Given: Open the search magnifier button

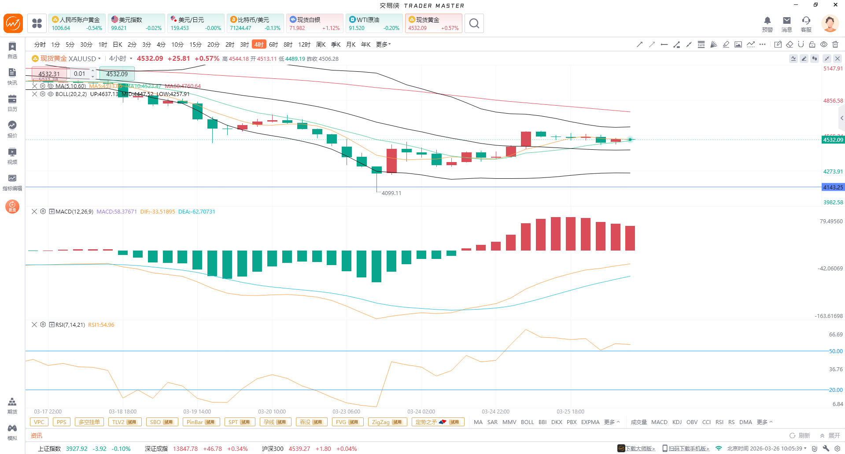Looking at the screenshot, I should (x=474, y=23).
